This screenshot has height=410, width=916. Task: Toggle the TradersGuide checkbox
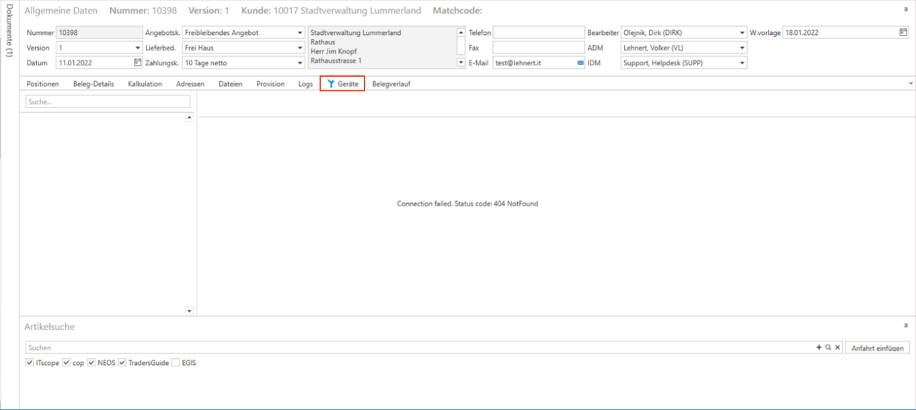click(122, 362)
